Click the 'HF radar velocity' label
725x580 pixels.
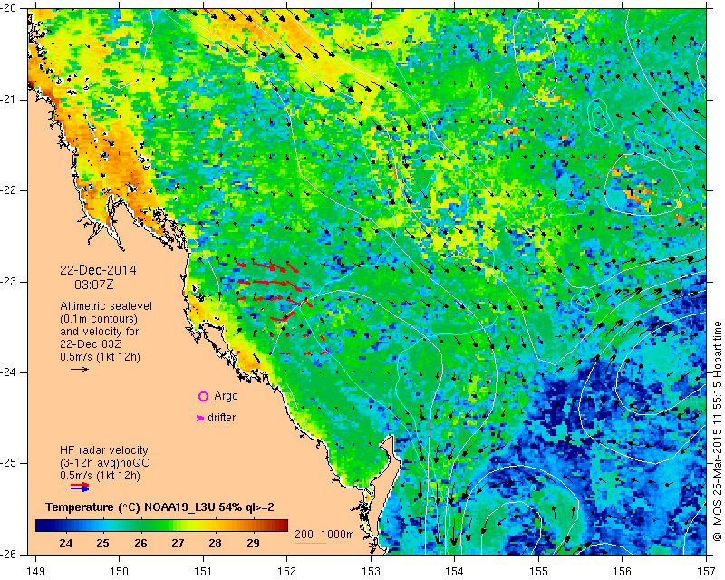(104, 450)
